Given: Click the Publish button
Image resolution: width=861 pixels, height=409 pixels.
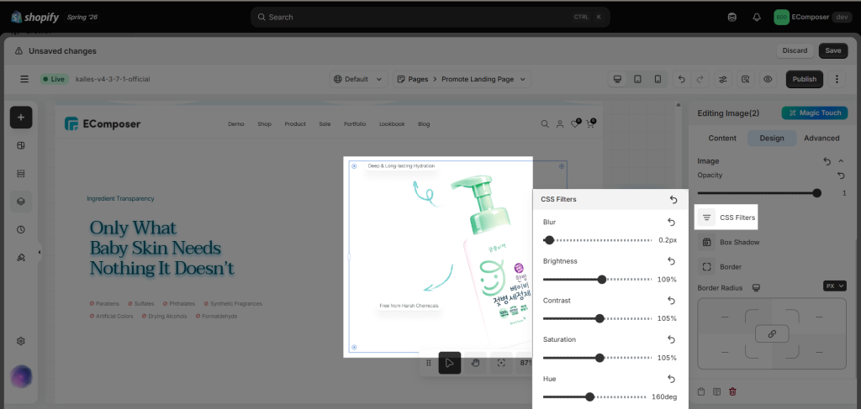Looking at the screenshot, I should (805, 79).
